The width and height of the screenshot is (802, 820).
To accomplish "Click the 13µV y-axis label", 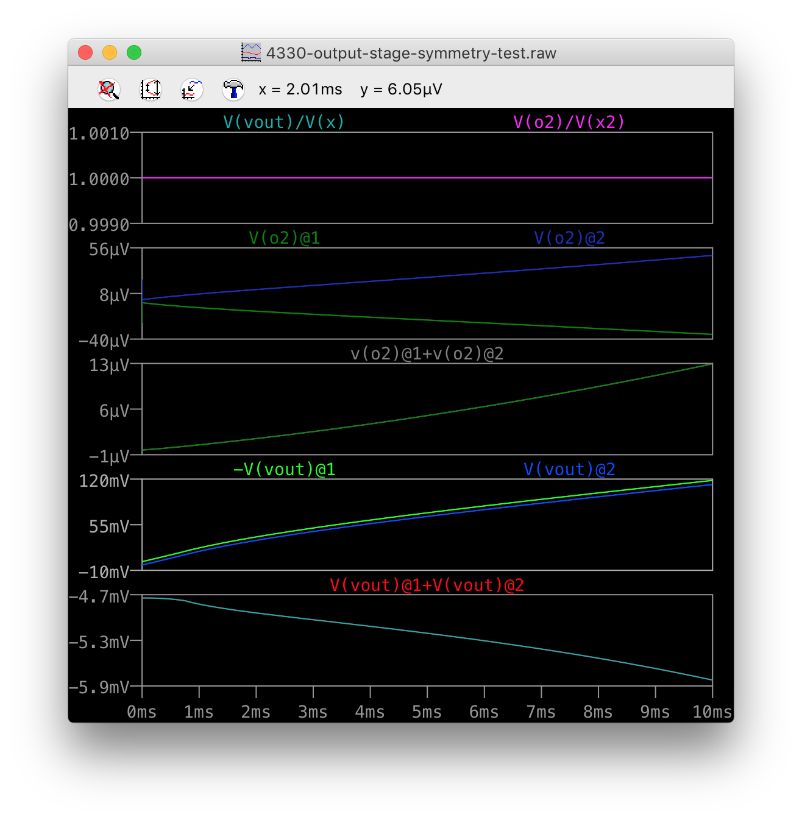I will coord(109,366).
